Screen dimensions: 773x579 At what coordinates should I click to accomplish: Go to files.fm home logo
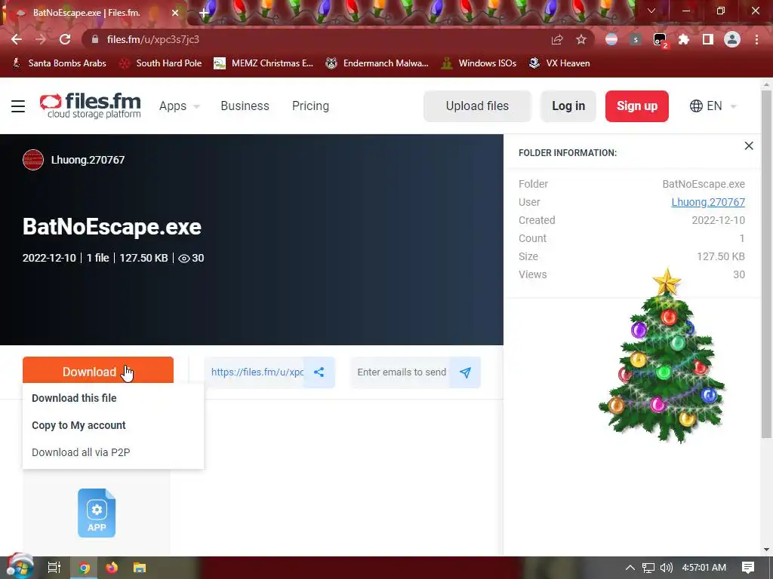[91, 106]
